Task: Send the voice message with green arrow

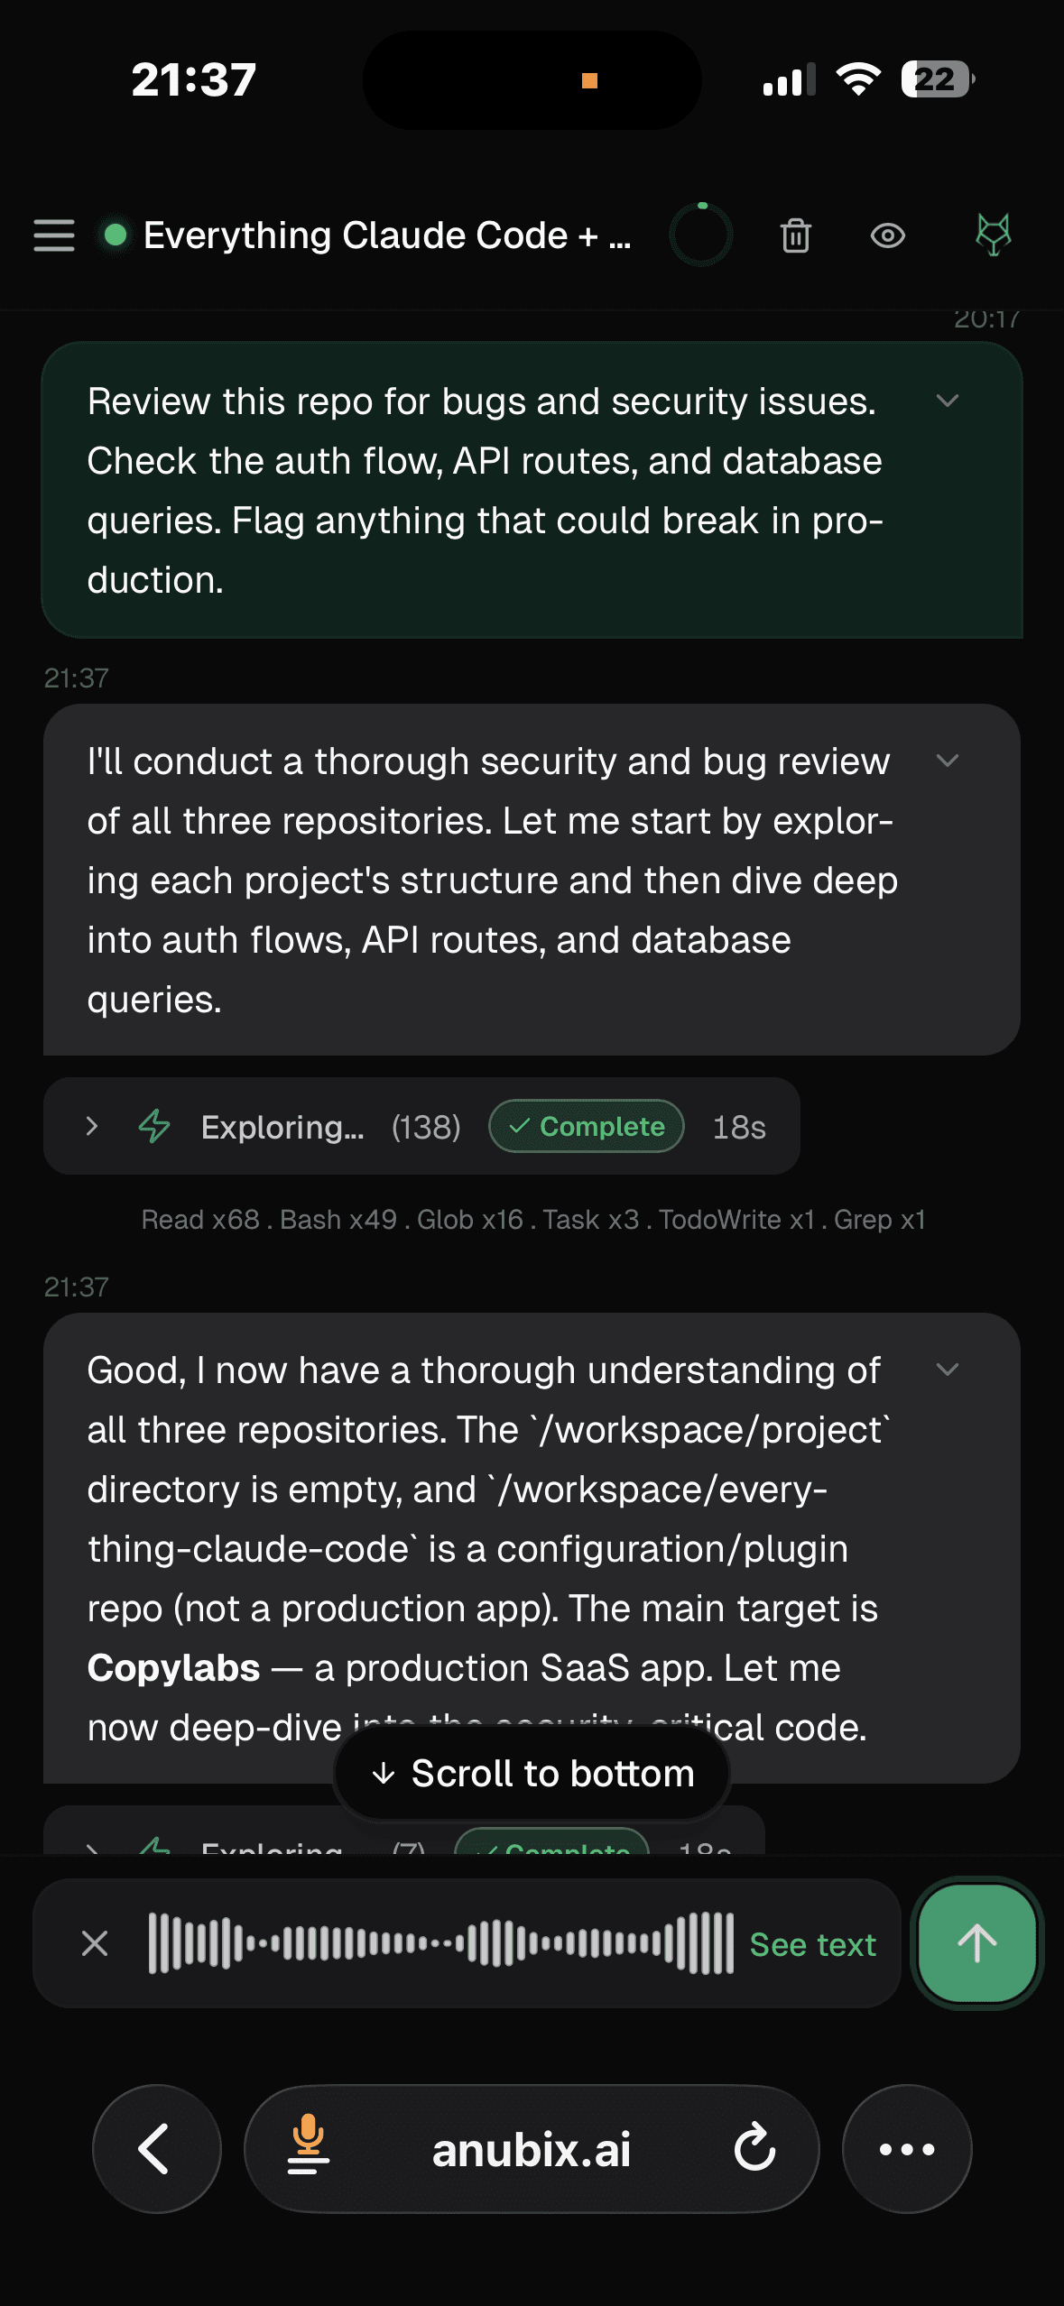Action: point(976,1944)
